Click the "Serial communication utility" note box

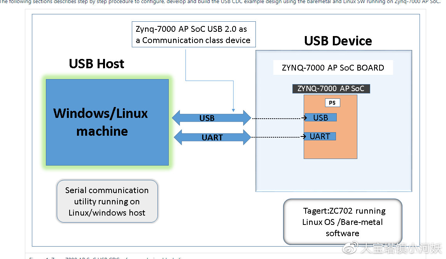107,201
